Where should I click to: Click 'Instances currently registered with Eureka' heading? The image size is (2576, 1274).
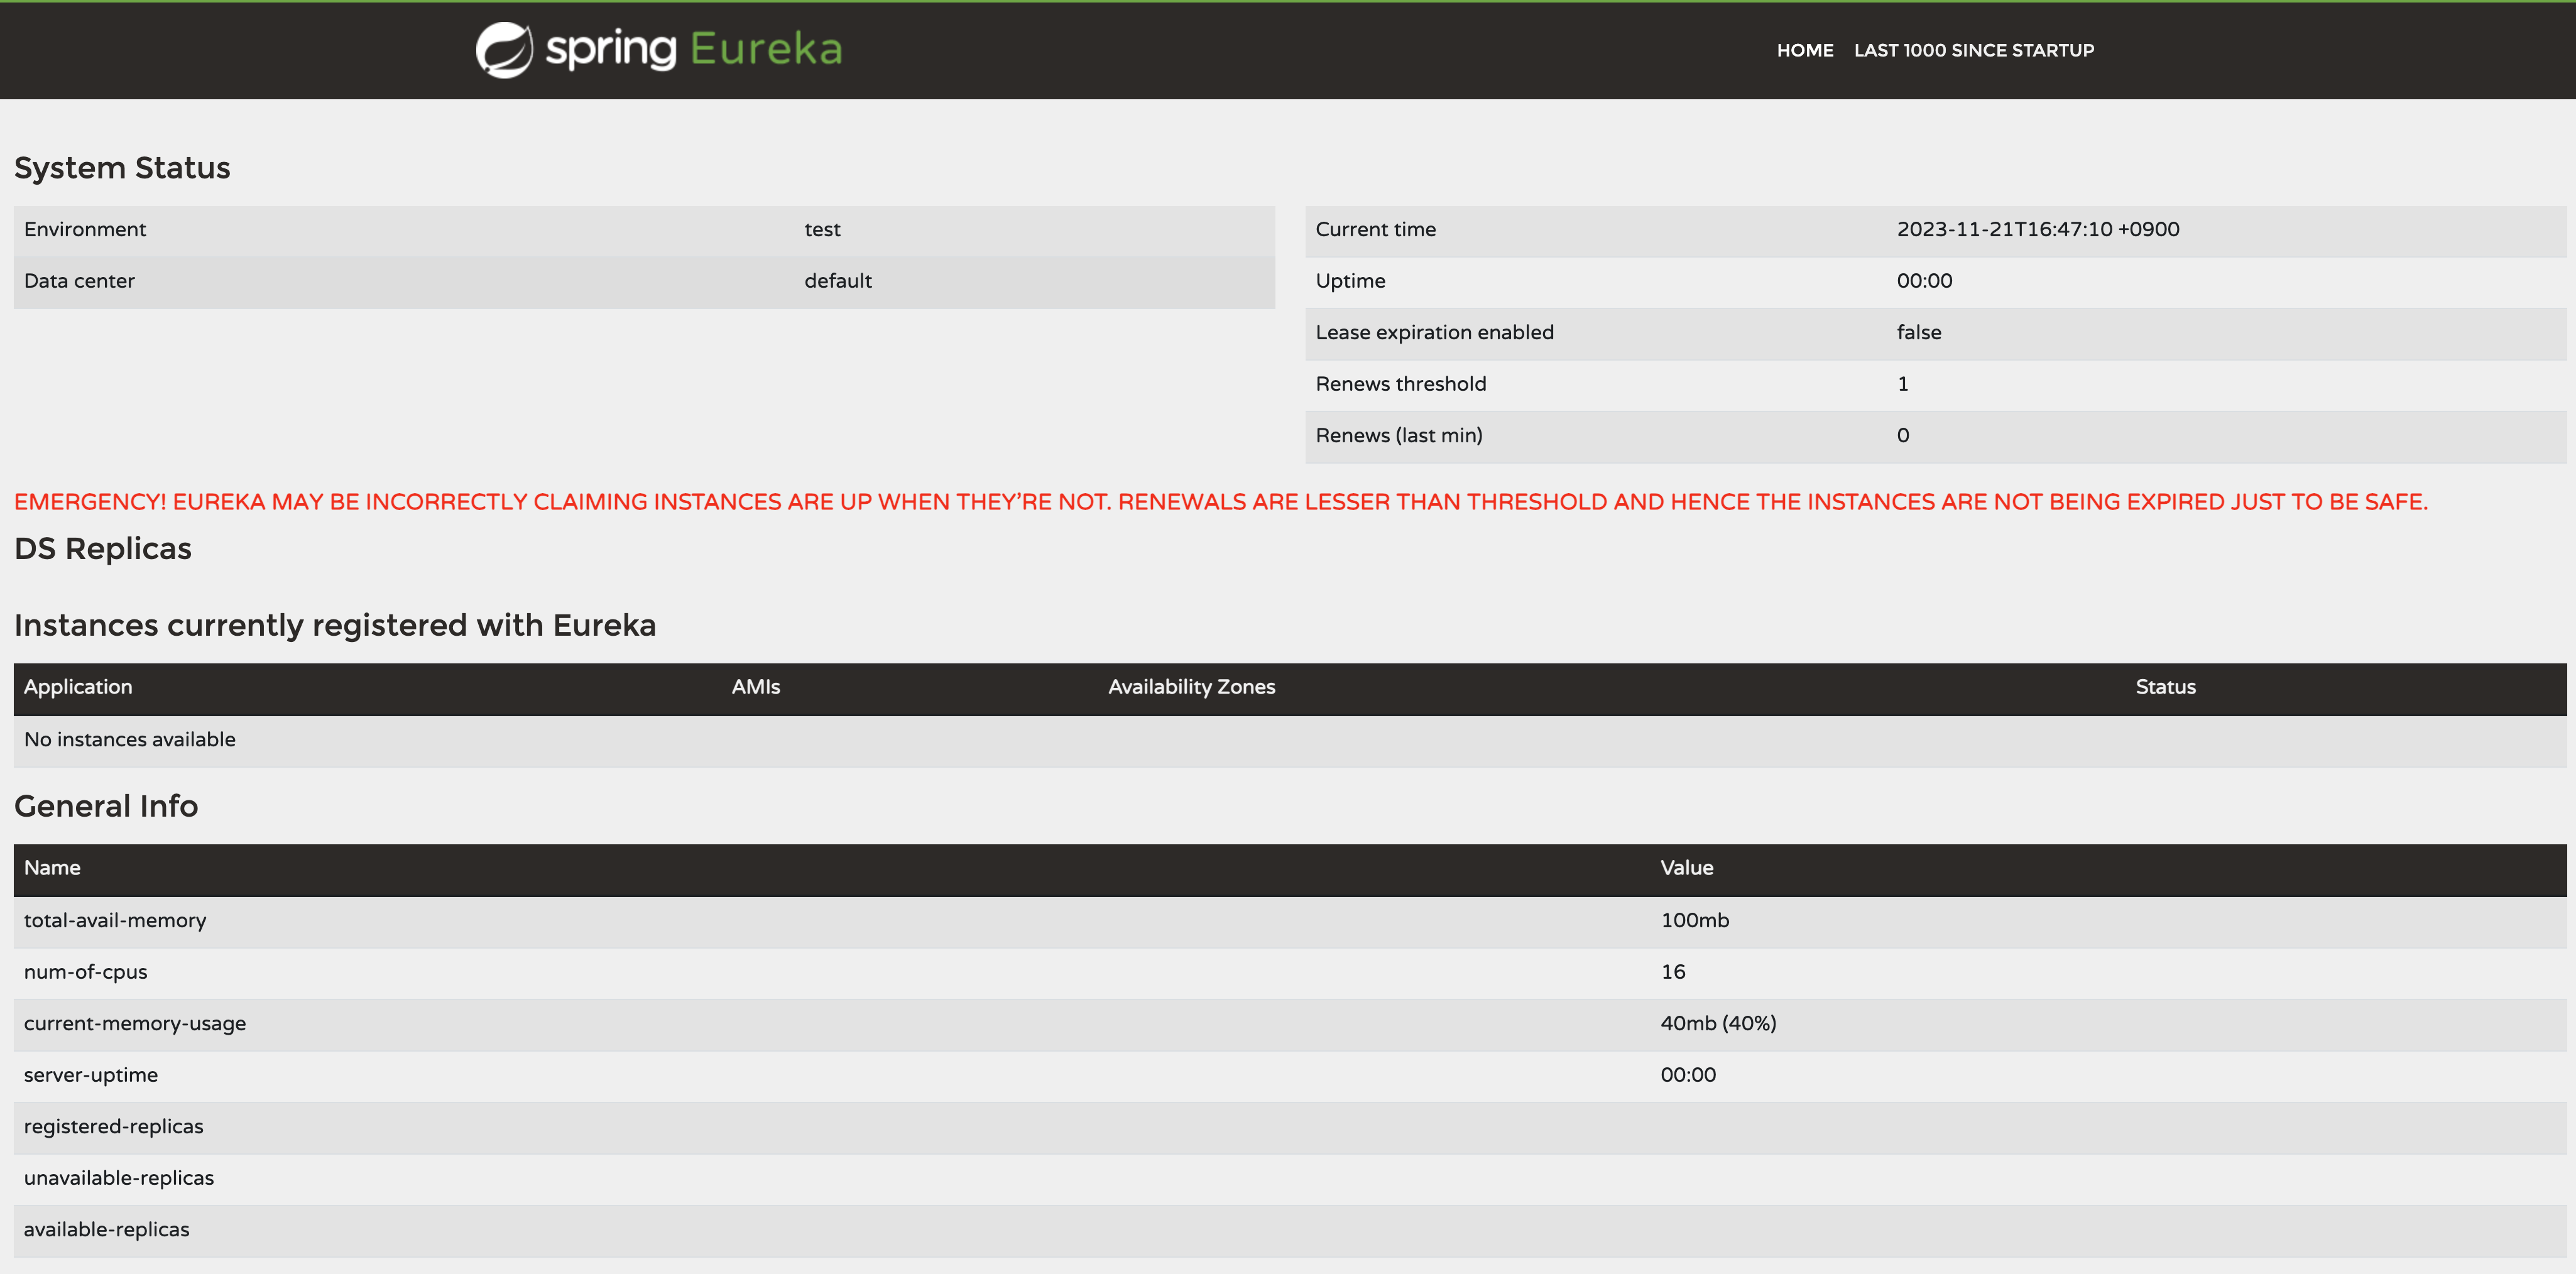coord(335,625)
